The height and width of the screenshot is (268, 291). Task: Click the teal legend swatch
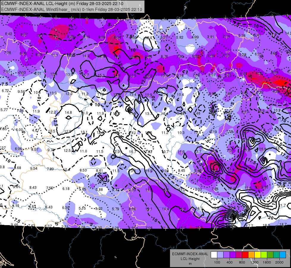point(276,255)
